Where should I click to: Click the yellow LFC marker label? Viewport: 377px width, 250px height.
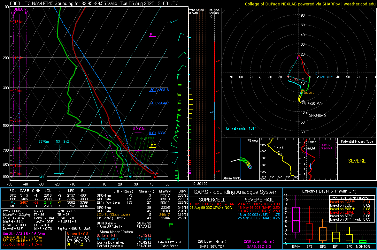152,146
